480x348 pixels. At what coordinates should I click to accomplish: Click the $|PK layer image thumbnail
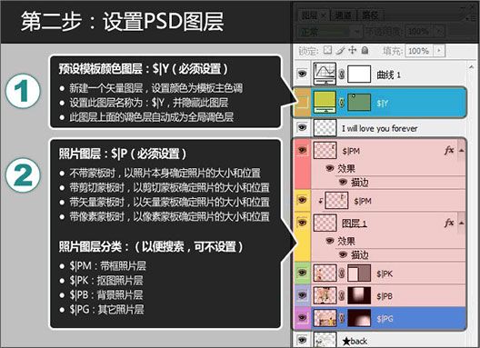coord(325,273)
